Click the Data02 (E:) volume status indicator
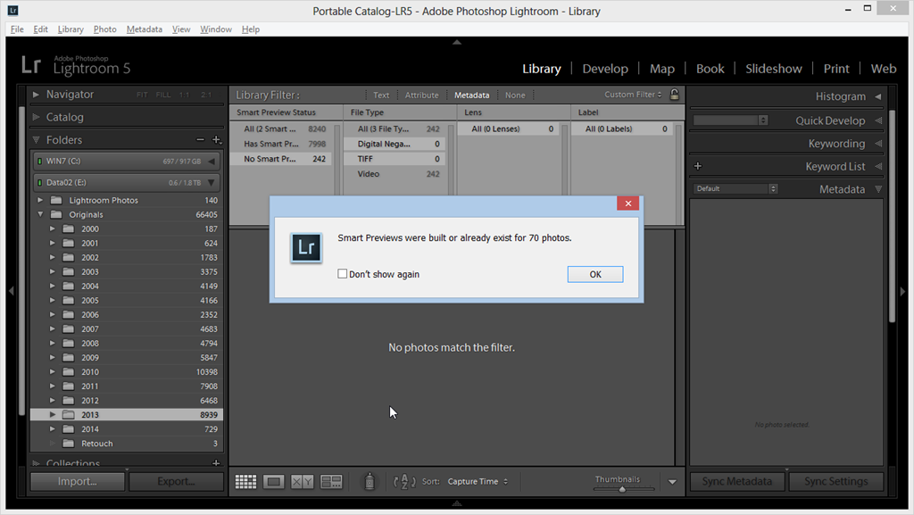The height and width of the screenshot is (515, 914). [x=39, y=183]
